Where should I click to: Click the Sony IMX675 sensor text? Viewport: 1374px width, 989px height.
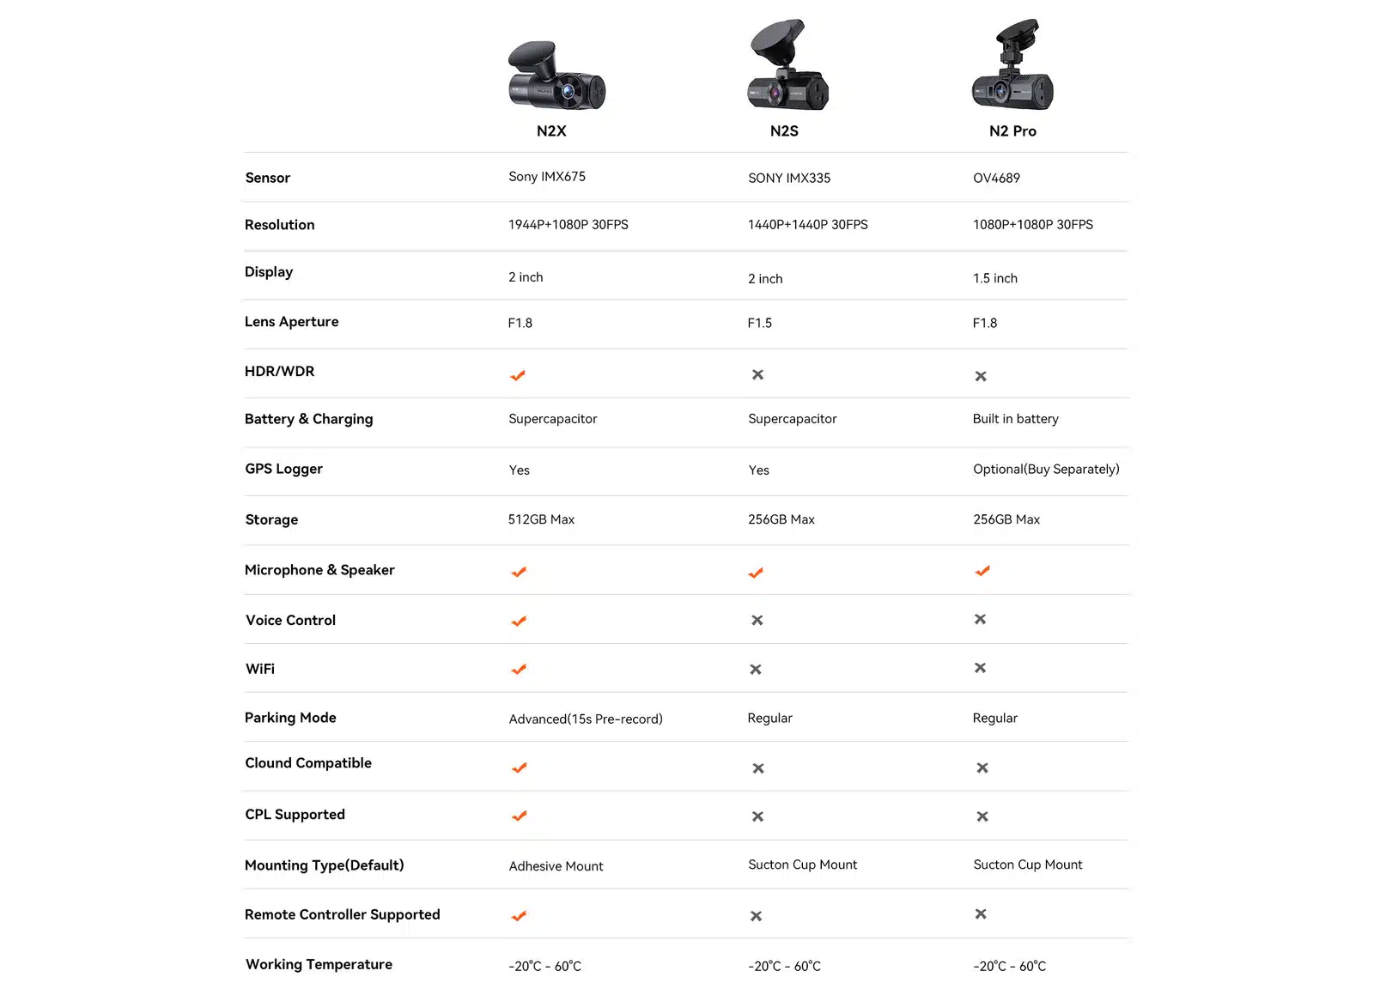547,177
